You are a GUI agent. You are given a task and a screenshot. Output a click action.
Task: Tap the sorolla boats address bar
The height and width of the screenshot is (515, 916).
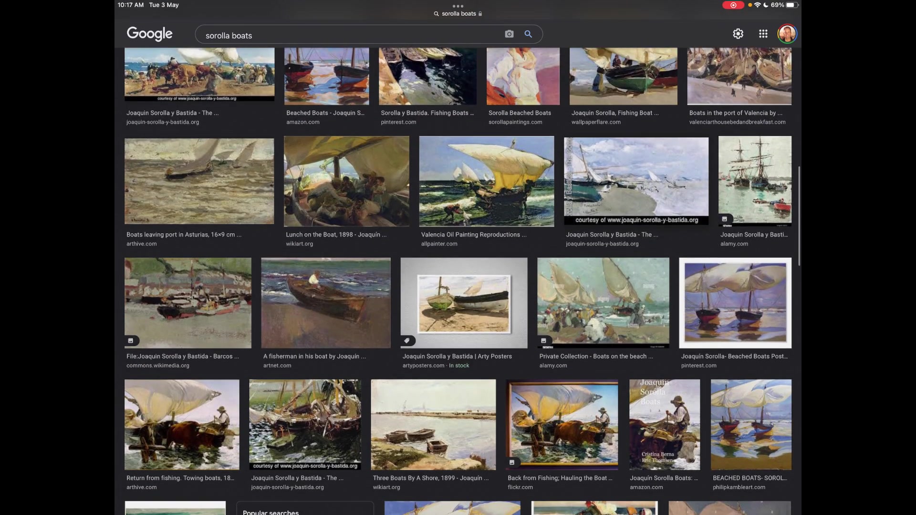tap(458, 14)
